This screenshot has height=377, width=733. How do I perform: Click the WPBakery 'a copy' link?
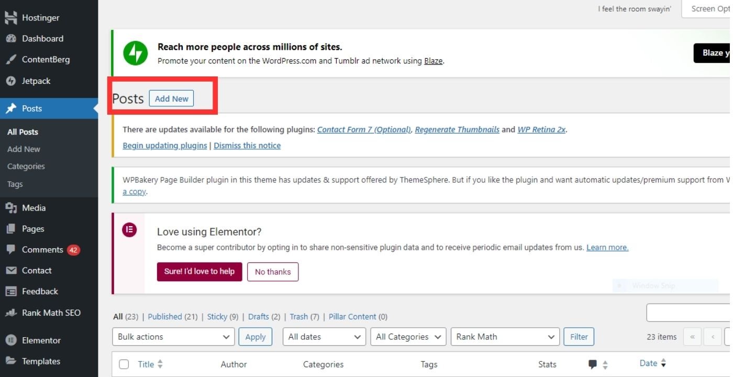pos(134,192)
